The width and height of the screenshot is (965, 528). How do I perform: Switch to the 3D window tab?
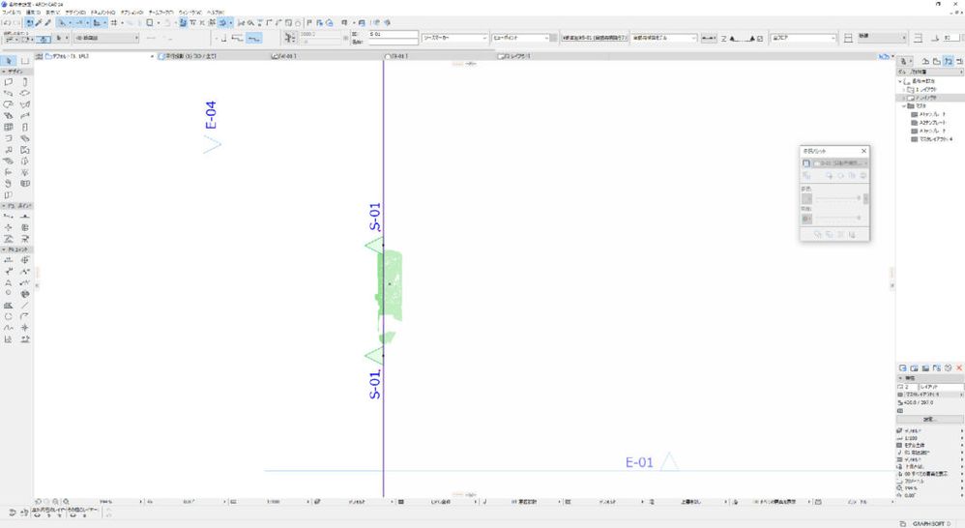213,56
